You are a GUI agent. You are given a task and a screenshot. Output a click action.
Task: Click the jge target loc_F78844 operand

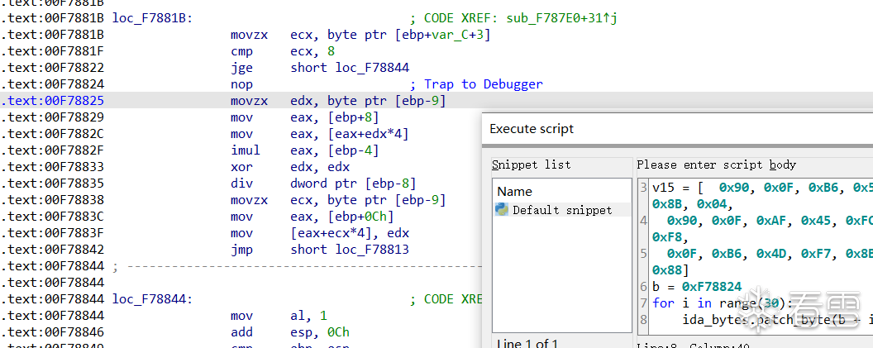point(372,68)
